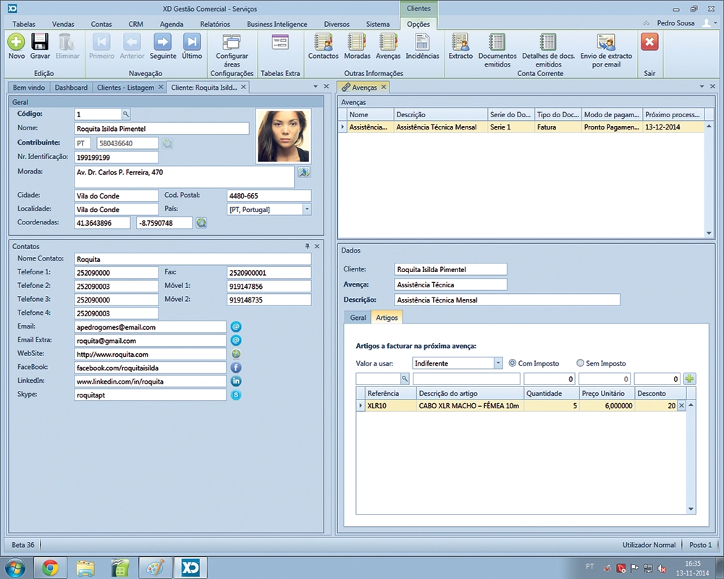Click the Novo green plus icon
The image size is (724, 579).
(16, 43)
